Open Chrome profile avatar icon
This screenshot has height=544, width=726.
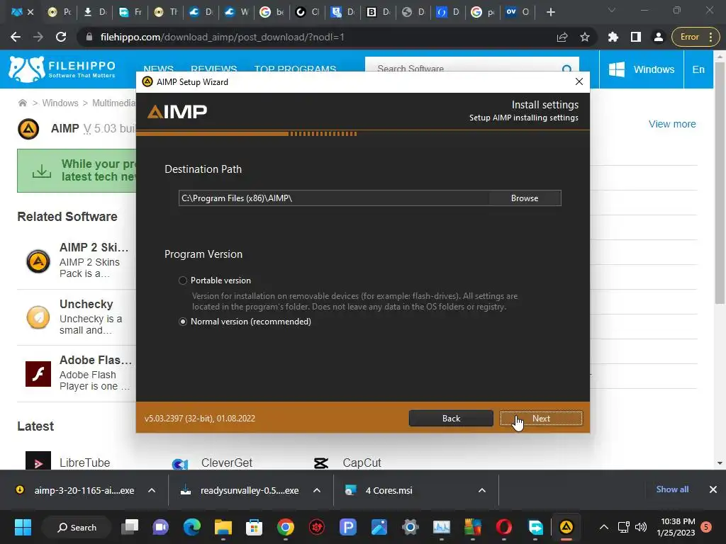pos(659,37)
